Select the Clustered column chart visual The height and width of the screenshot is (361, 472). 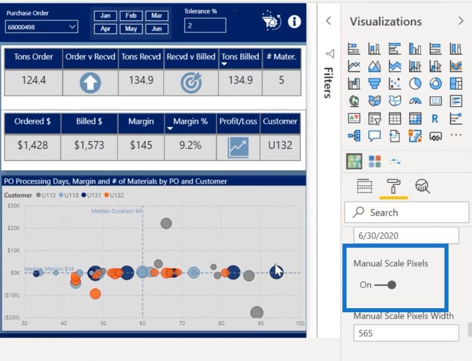click(415, 49)
